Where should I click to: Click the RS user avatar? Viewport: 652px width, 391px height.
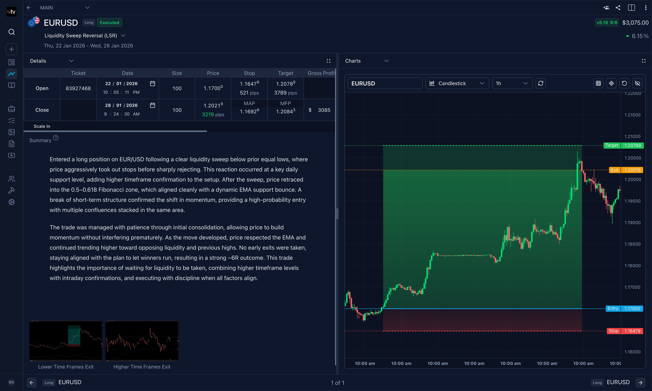click(x=11, y=382)
